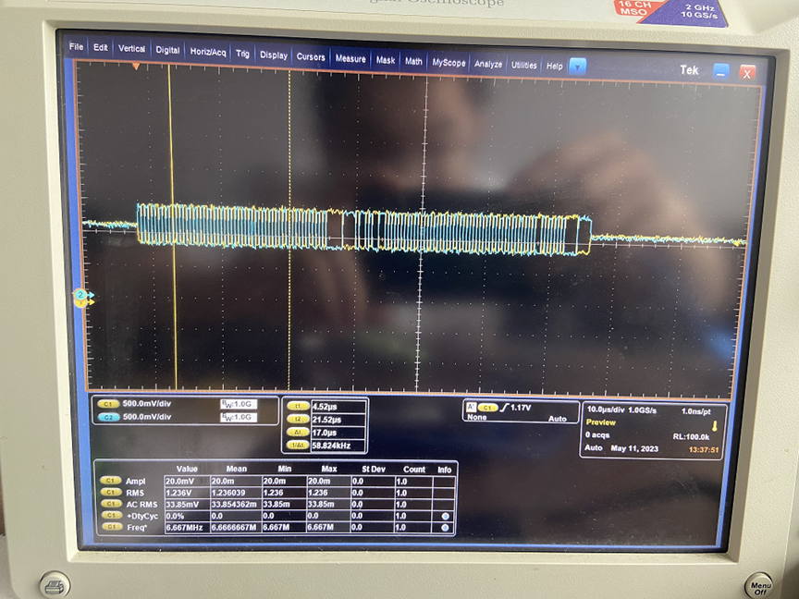Viewport: 799px width, 599px height.
Task: Click the C2 channel badge for 500.0mV/div
Action: [x=108, y=417]
